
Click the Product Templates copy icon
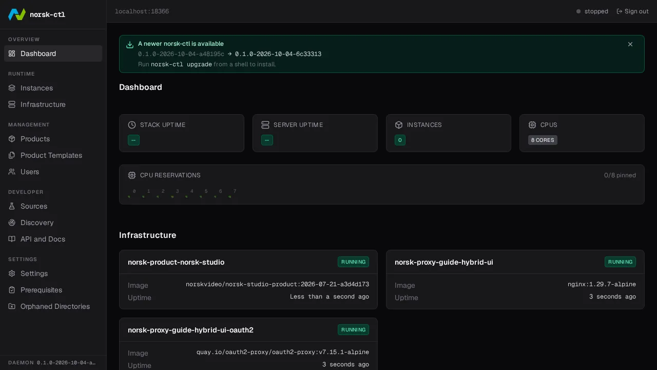point(12,155)
